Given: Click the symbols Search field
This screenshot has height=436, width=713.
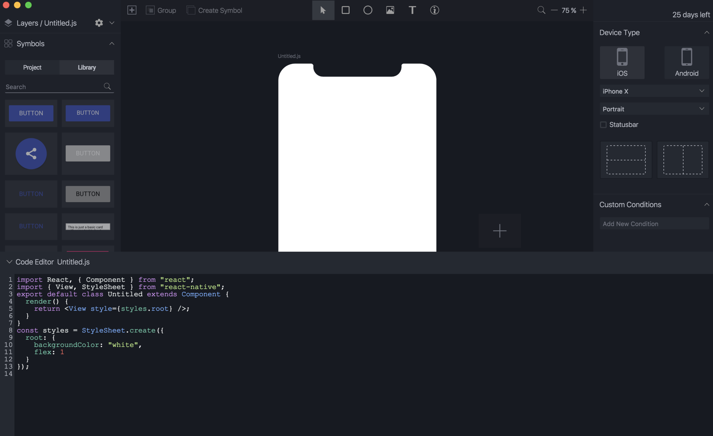Looking at the screenshot, I should tap(53, 87).
